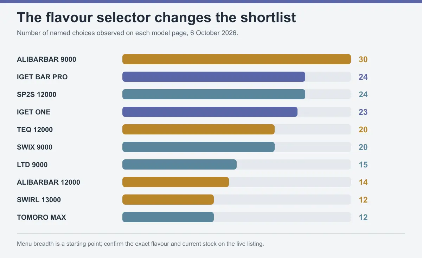
Task: Select the IGET BAR PRO purple bar
Action: 214,77
